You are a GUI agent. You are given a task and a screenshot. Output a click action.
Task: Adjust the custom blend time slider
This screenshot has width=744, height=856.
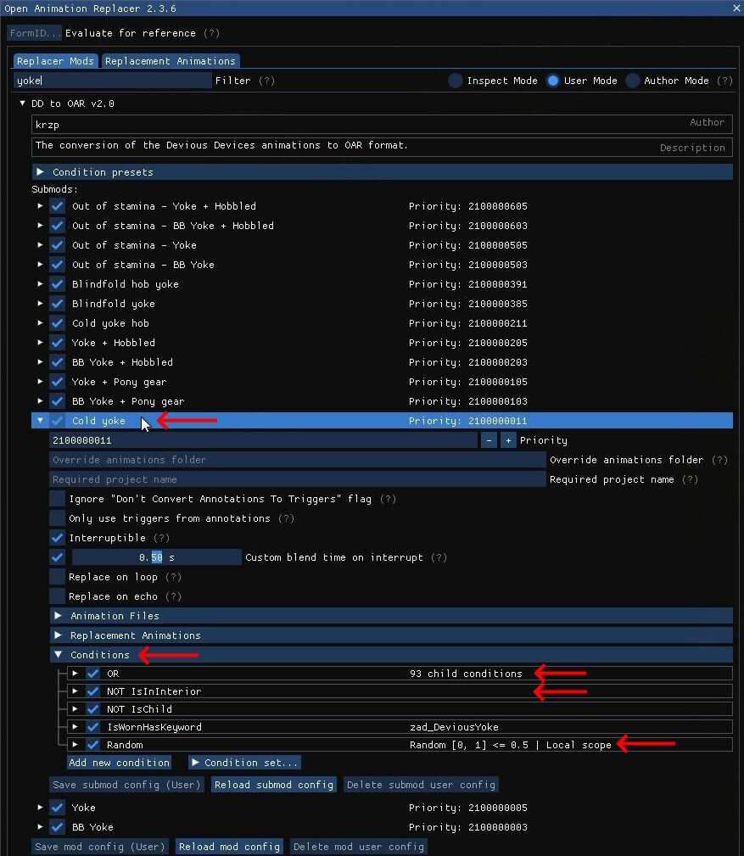coord(155,557)
